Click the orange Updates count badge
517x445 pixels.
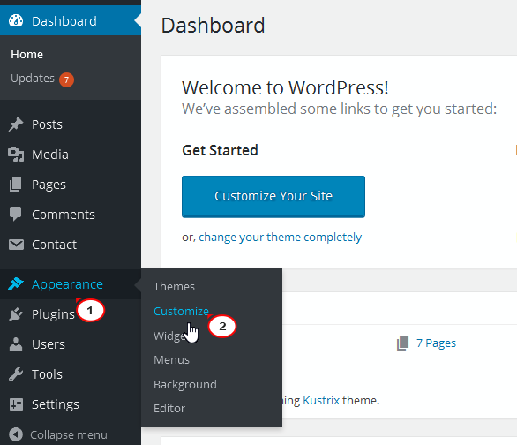[x=66, y=79]
